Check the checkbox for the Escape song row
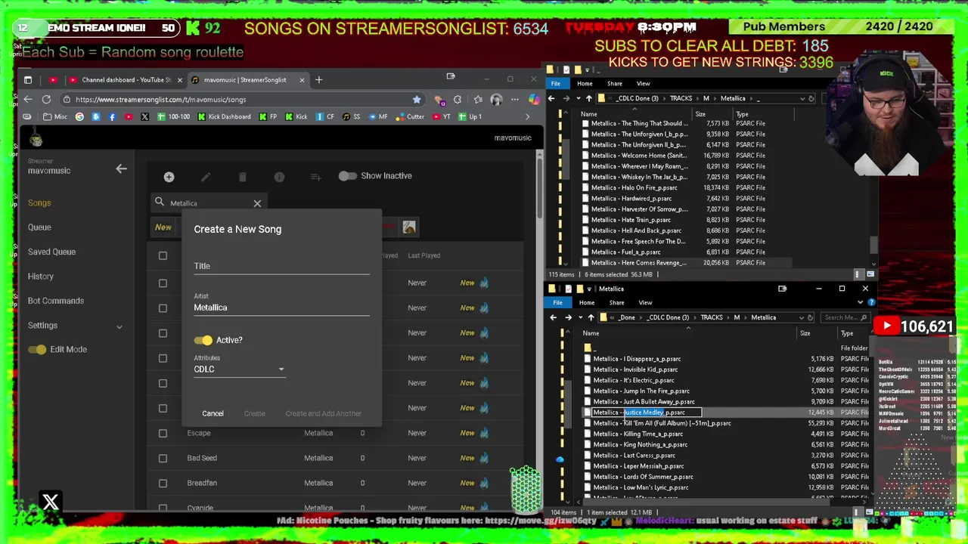 pos(163,433)
